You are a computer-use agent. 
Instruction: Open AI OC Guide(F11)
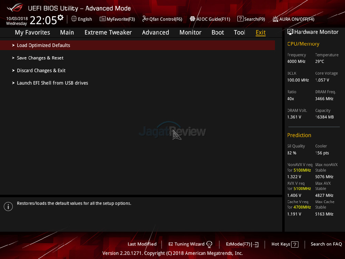[213, 19]
